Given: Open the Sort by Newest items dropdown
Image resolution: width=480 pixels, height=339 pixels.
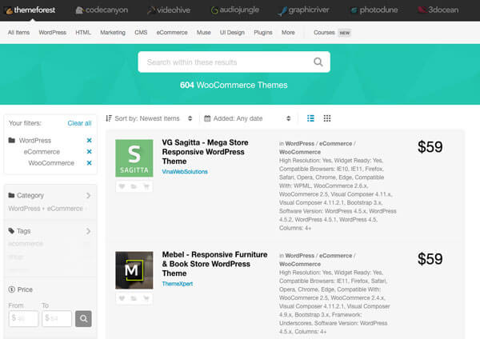Looking at the screenshot, I should [x=149, y=118].
